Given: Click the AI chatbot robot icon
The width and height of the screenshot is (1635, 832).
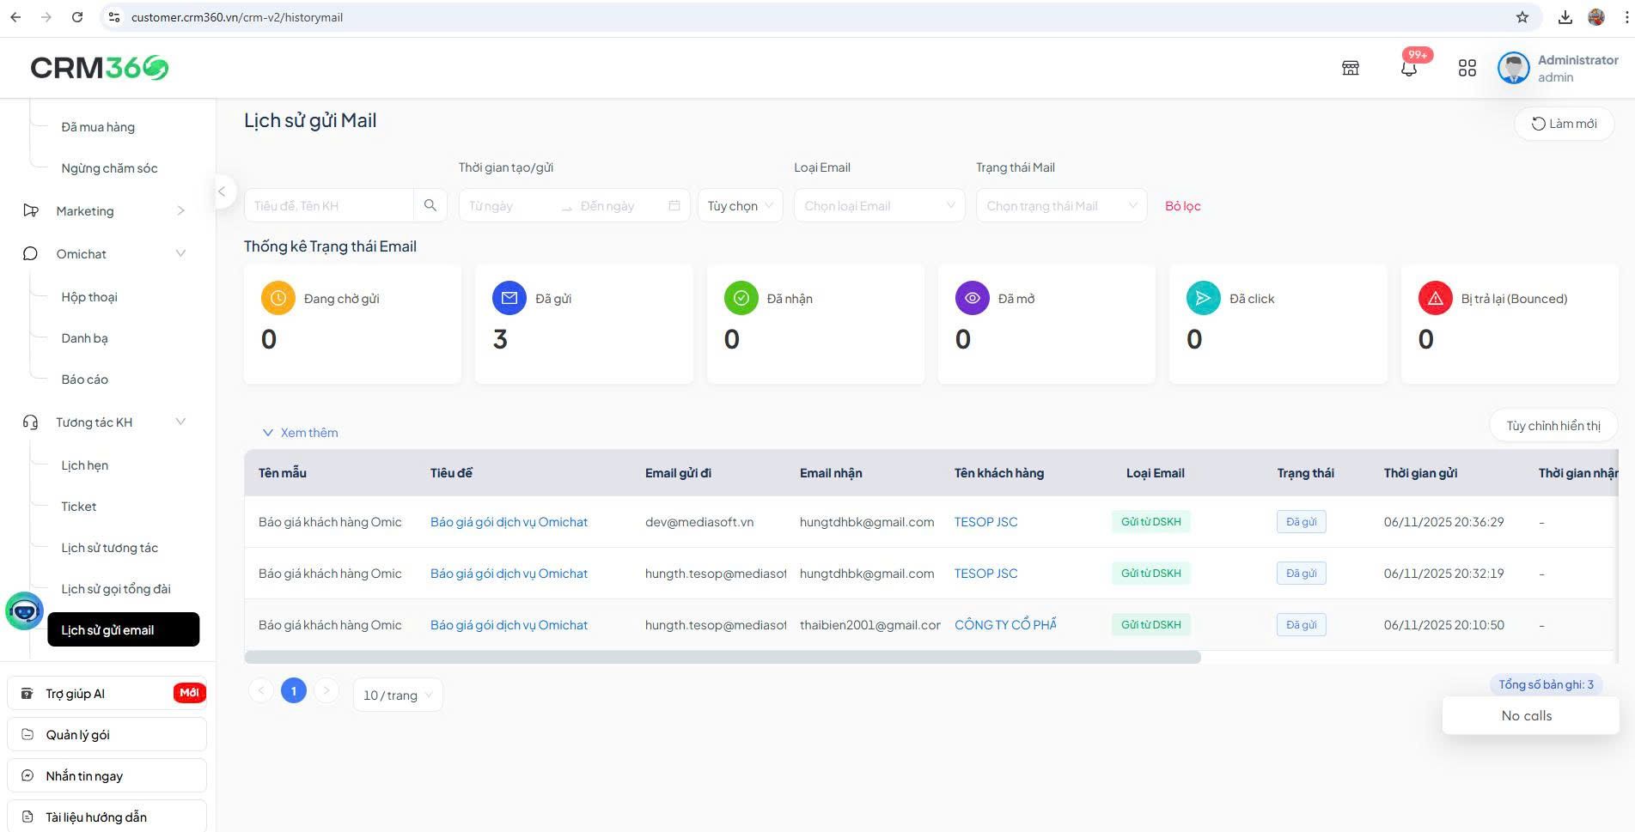Looking at the screenshot, I should 24,610.
